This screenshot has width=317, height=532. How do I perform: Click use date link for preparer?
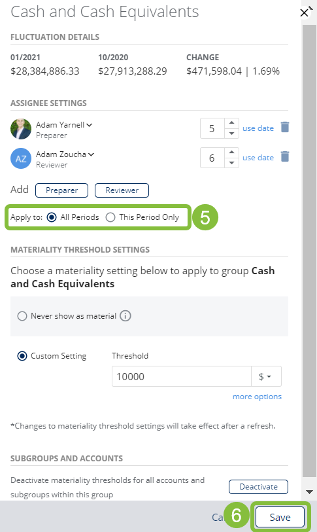pyautogui.click(x=258, y=128)
